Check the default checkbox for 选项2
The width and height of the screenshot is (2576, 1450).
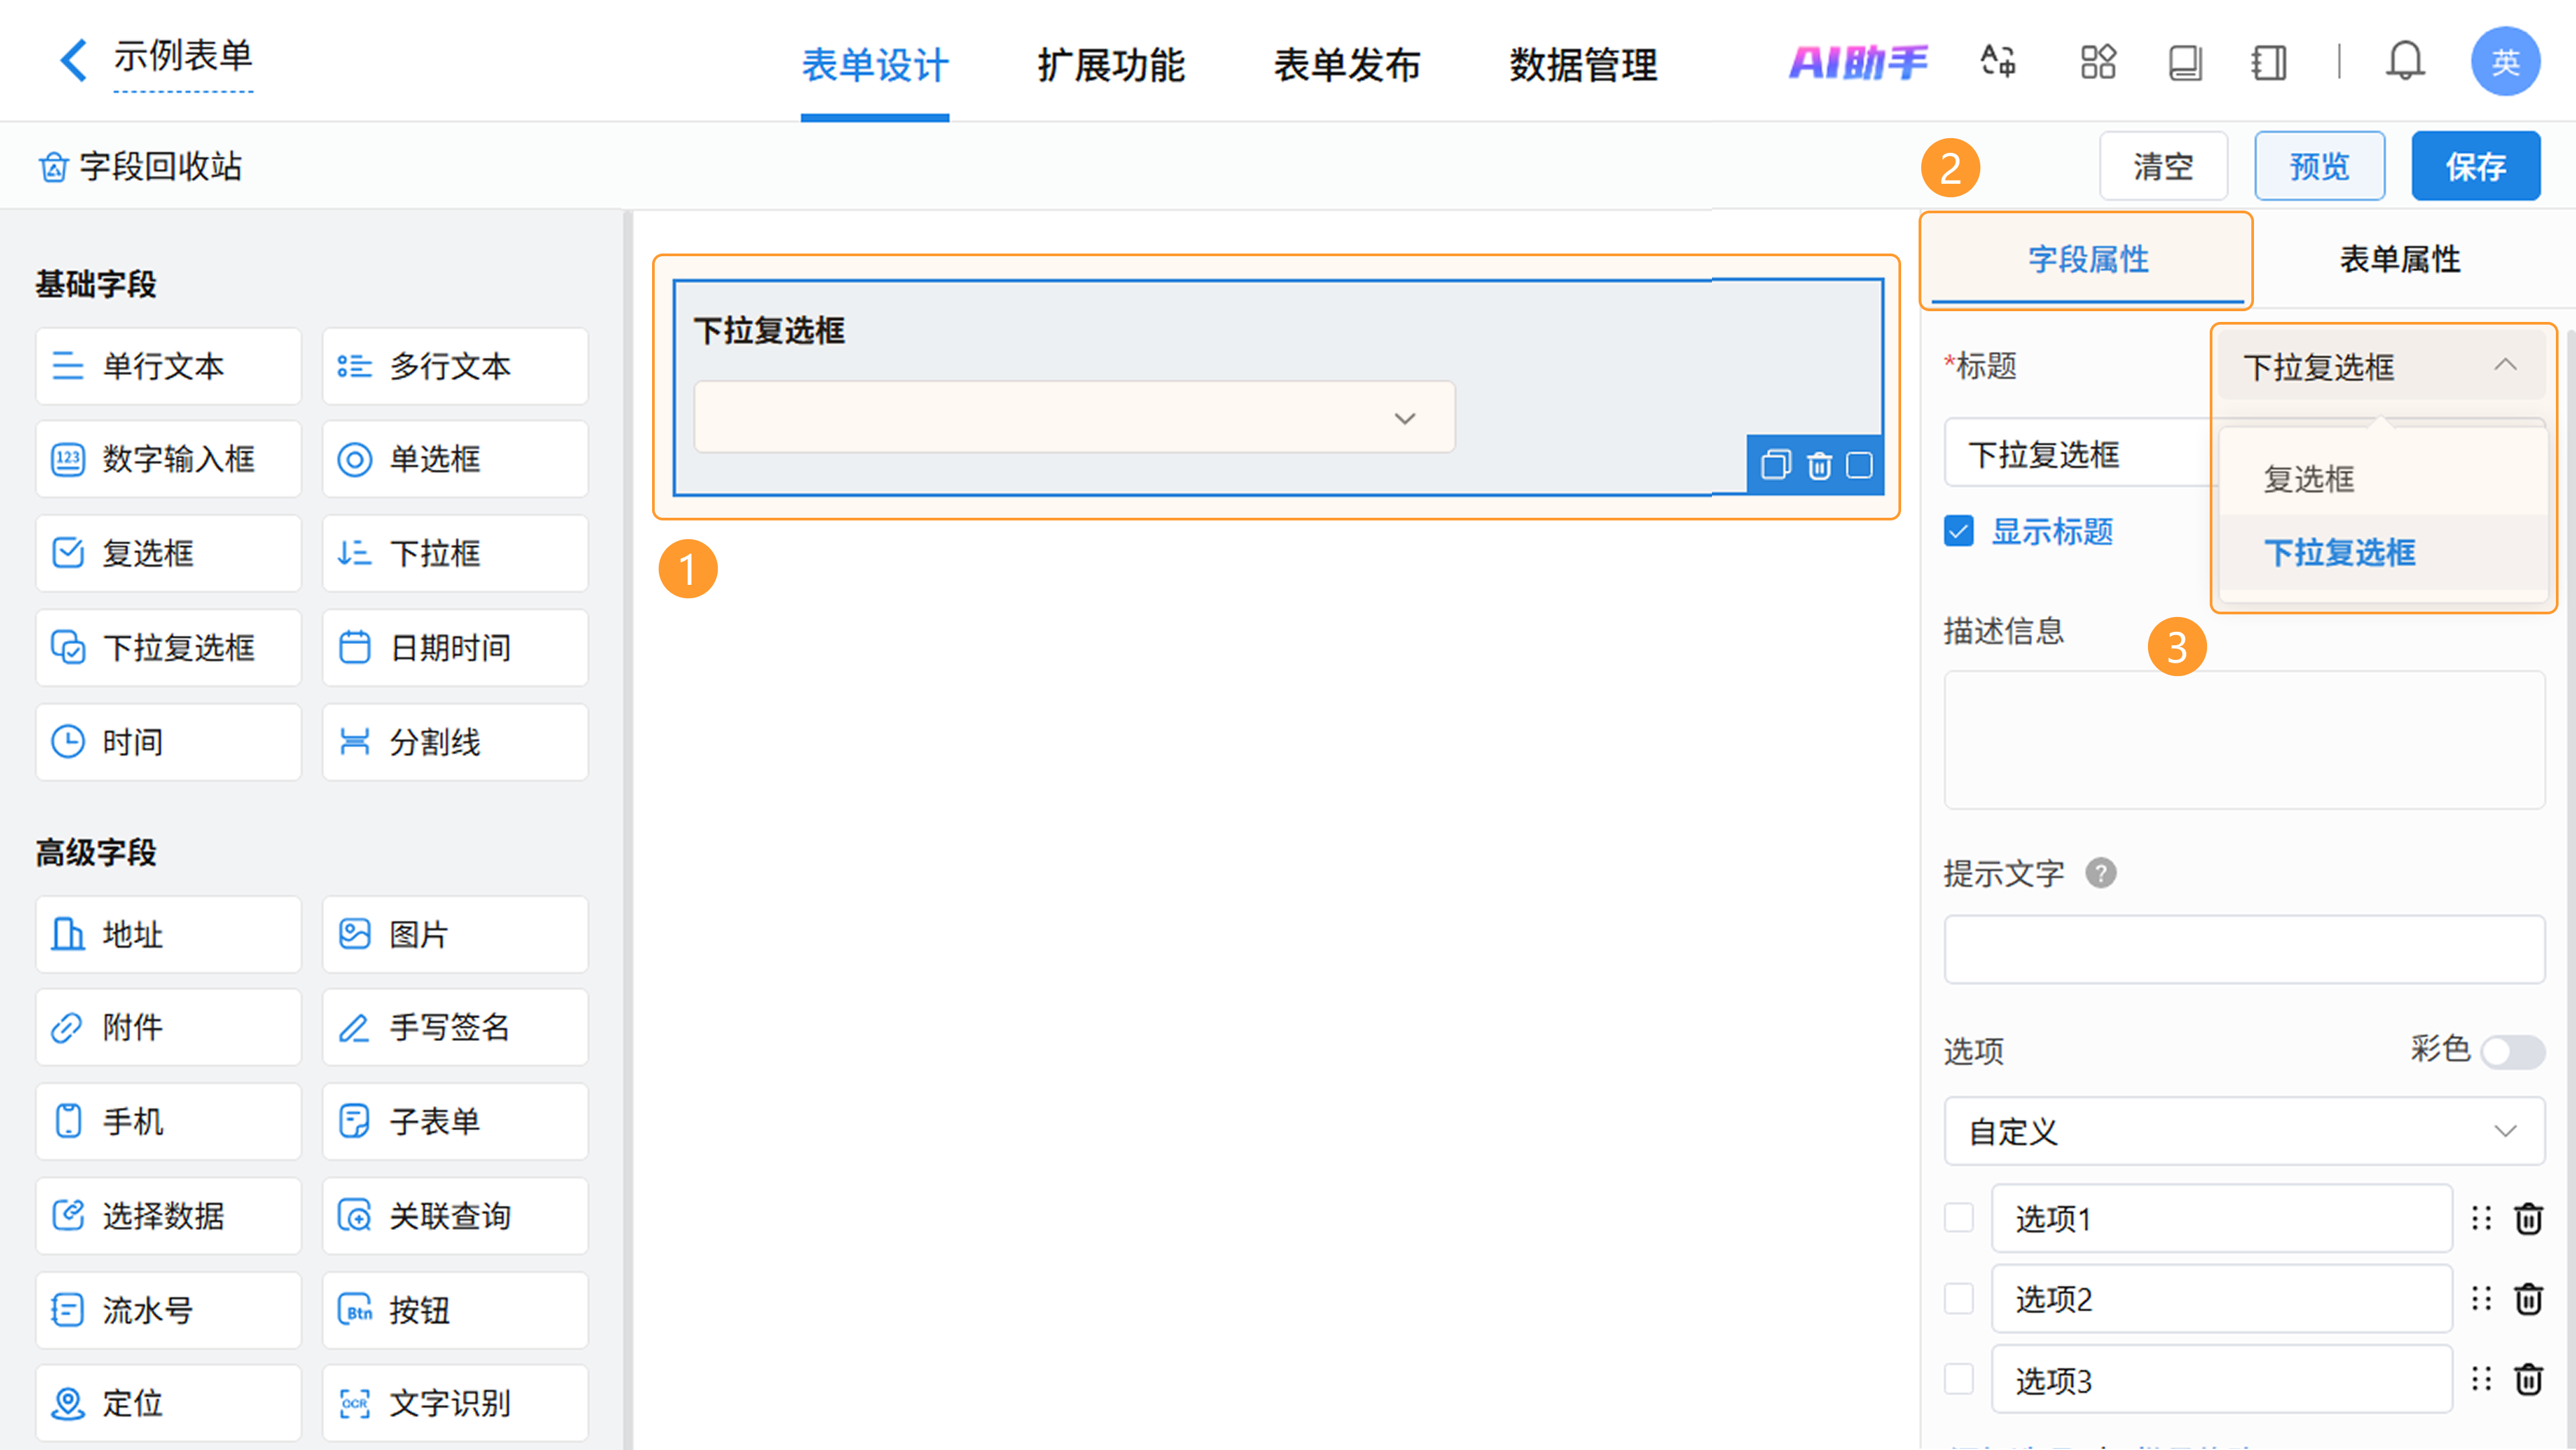tap(1958, 1299)
